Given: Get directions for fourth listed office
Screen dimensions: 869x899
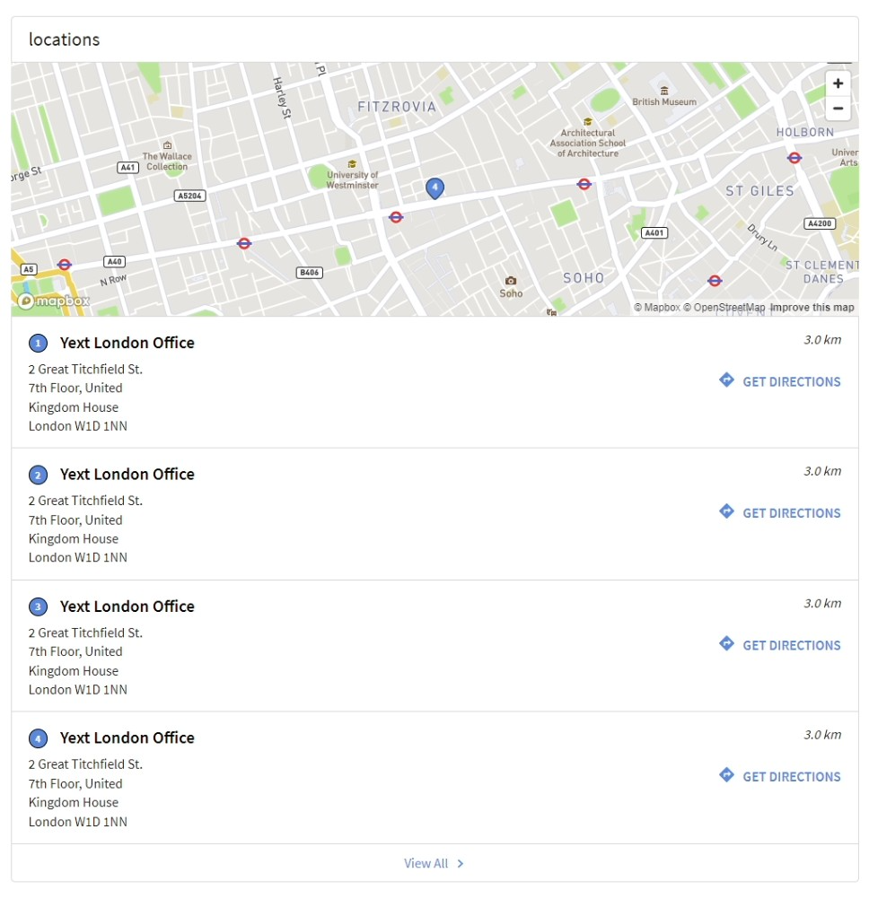Looking at the screenshot, I should (779, 776).
